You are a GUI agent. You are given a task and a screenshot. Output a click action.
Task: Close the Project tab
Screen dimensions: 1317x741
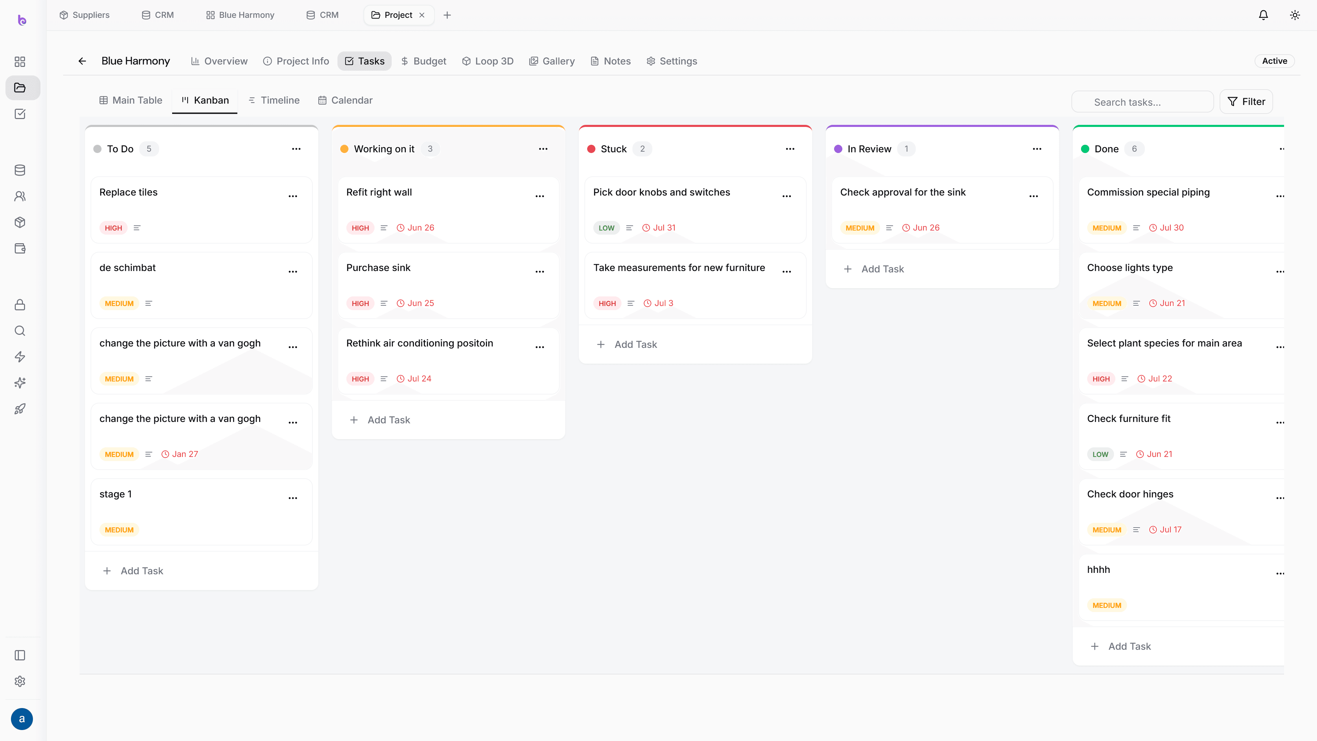tap(422, 15)
